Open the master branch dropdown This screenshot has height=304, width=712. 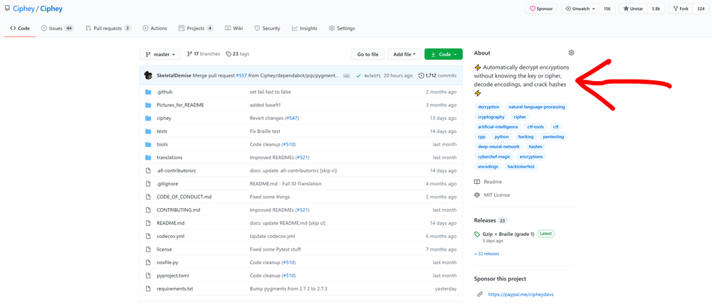[x=160, y=55]
